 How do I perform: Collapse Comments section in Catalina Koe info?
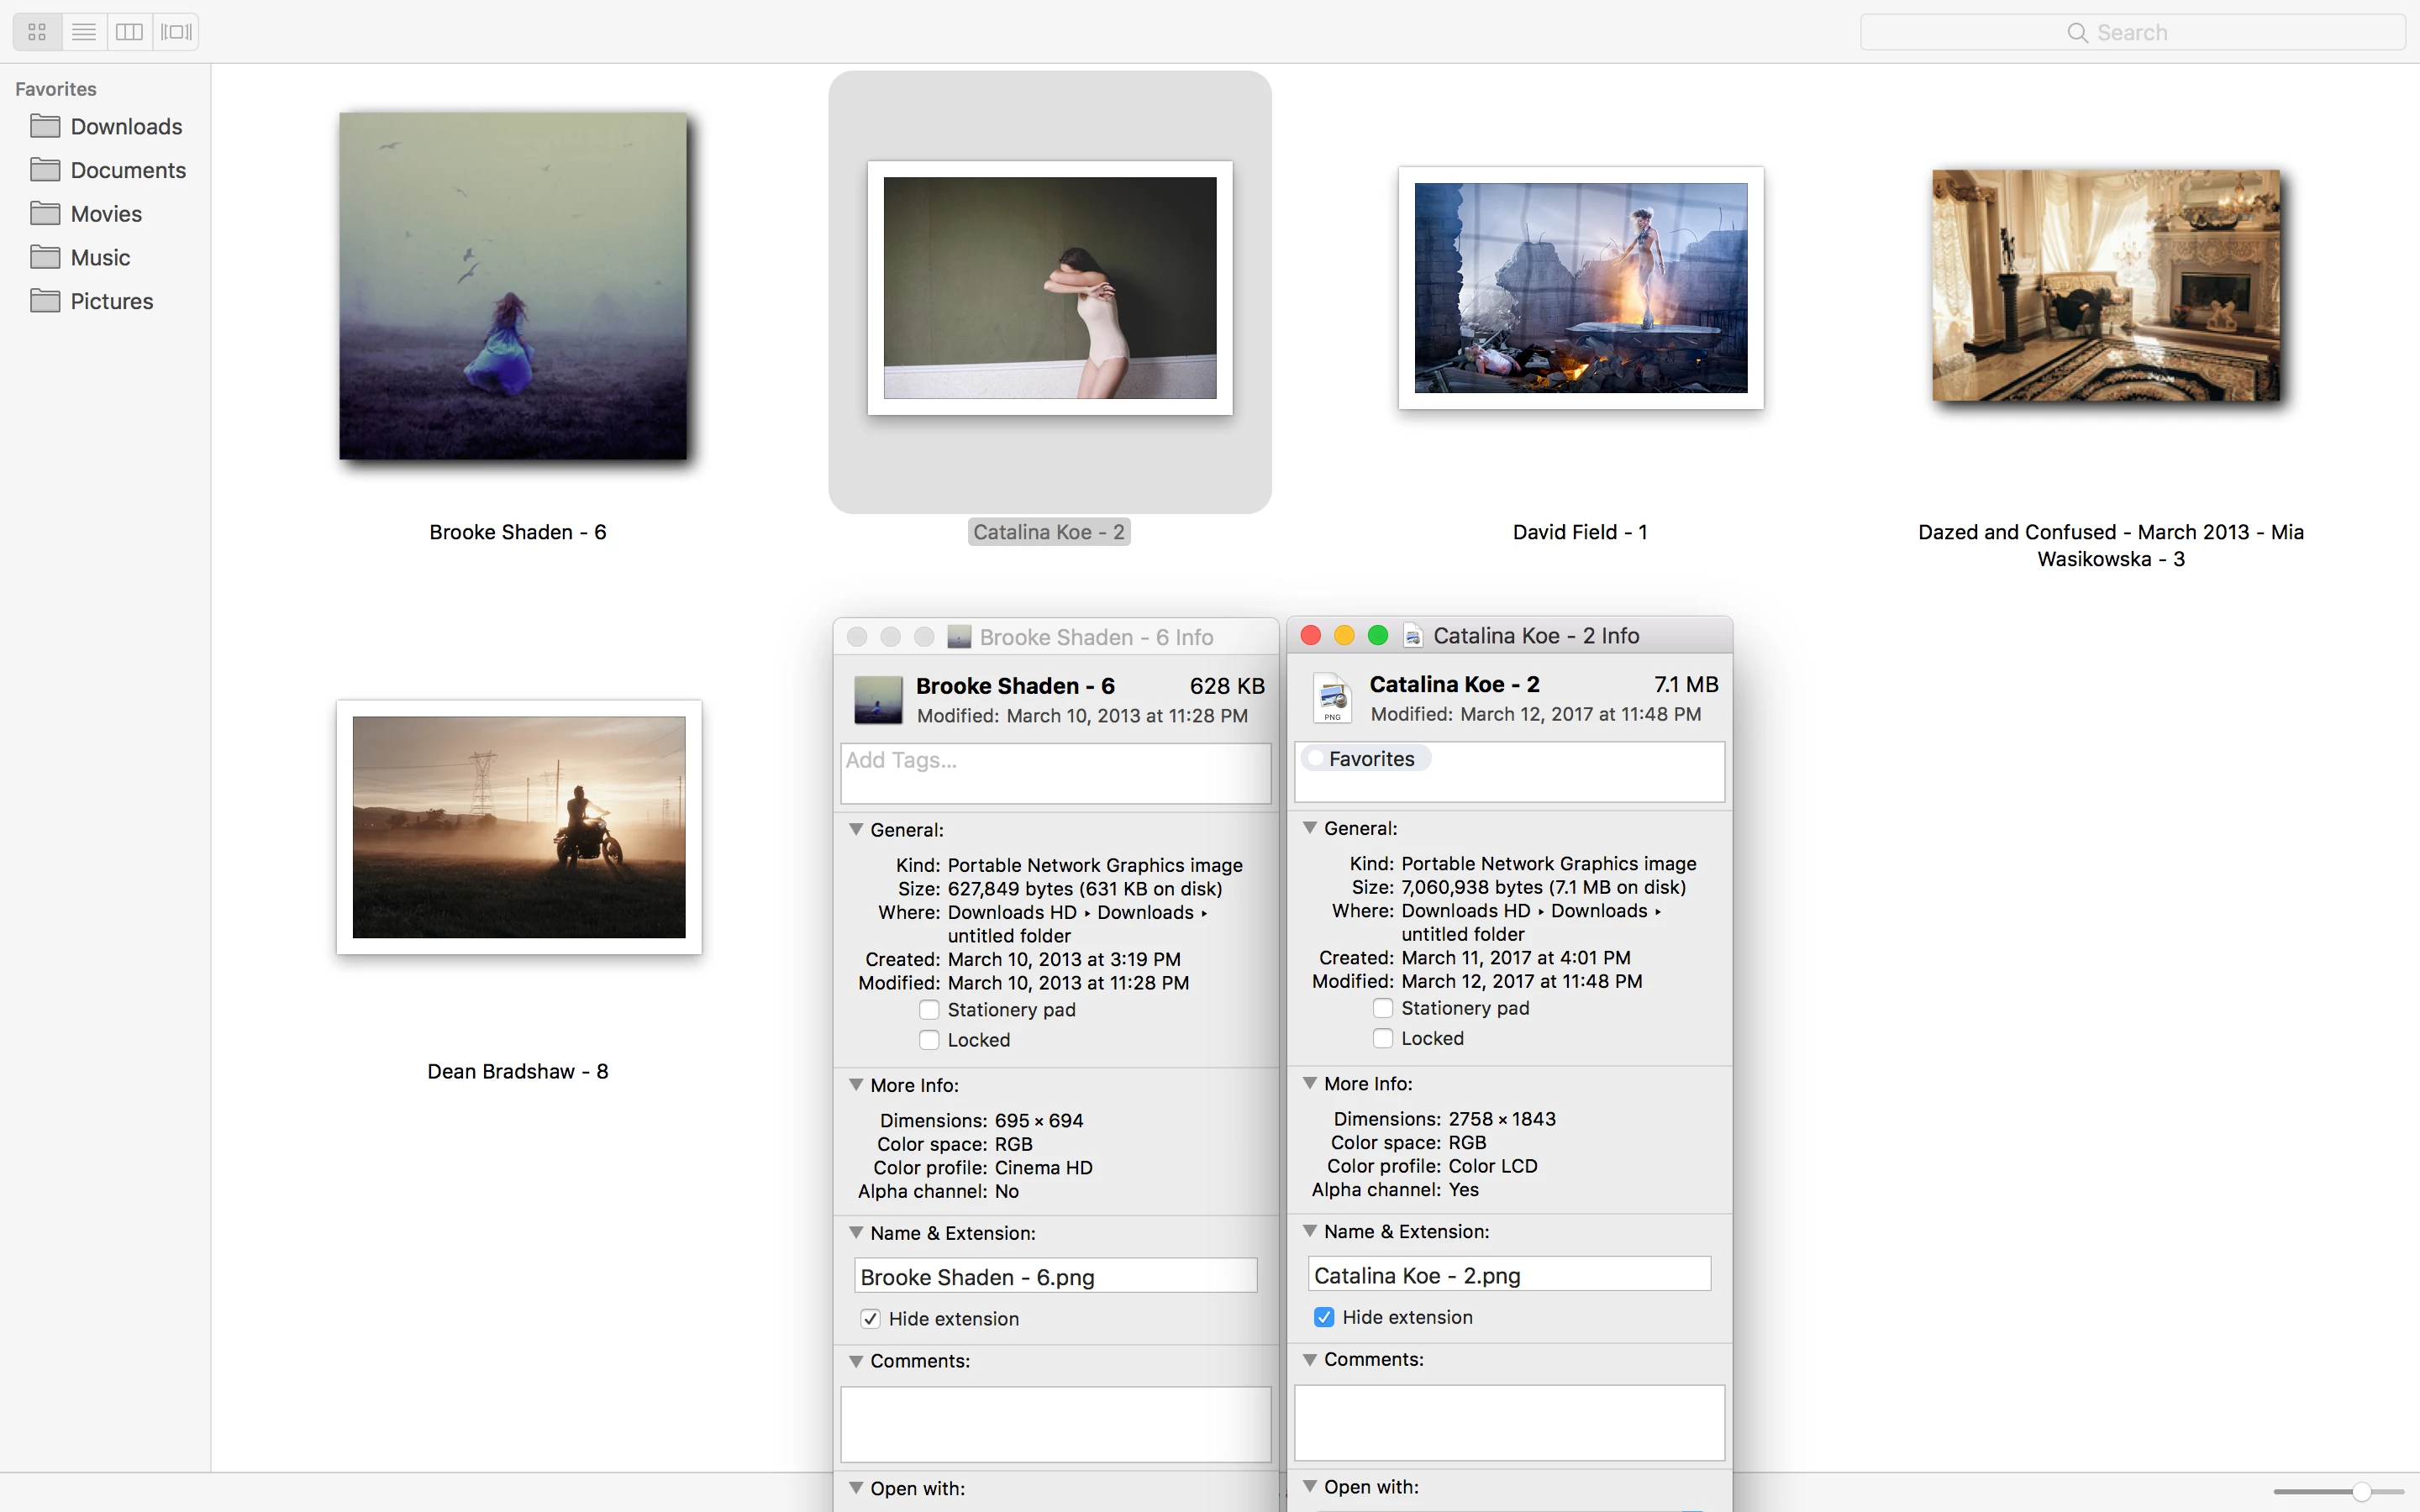(1310, 1359)
